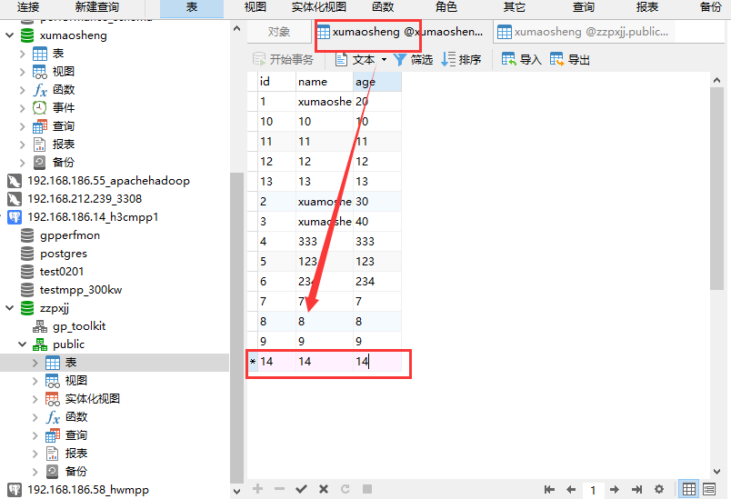731x499 pixels.
Task: Collapse the zzpxjj database node
Action: coord(10,308)
